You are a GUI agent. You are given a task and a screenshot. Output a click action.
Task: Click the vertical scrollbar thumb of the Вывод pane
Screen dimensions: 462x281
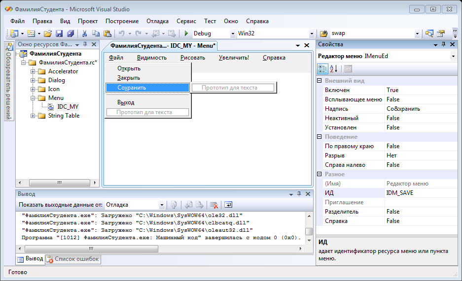(x=309, y=231)
